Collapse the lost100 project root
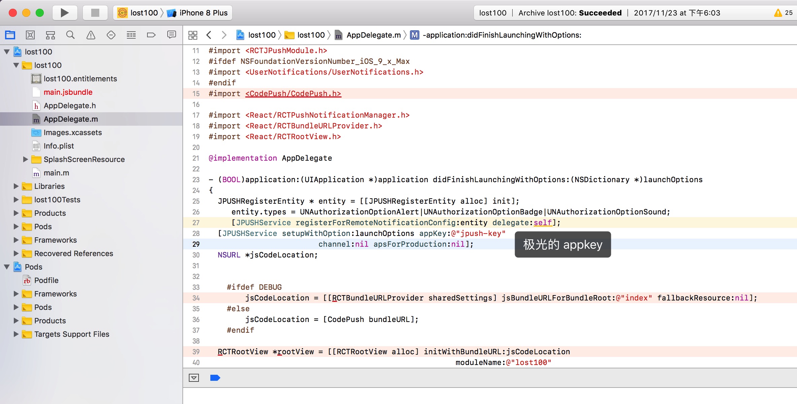This screenshot has height=404, width=797. pos(7,52)
